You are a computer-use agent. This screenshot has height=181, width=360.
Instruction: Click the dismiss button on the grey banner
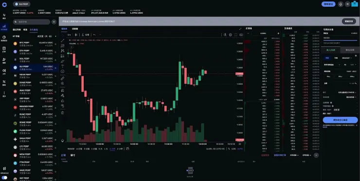pyautogui.click(x=349, y=21)
